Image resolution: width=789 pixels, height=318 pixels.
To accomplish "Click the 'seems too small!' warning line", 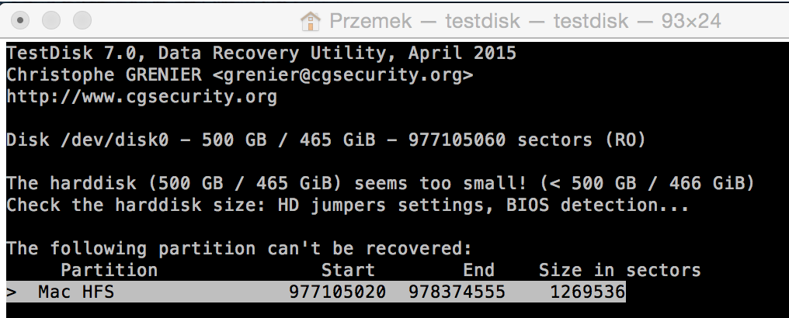I will click(x=381, y=183).
